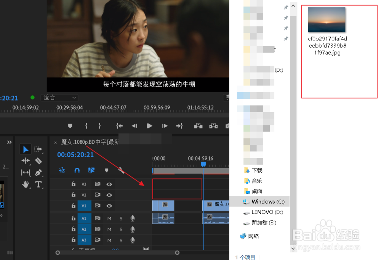
Task: Toggle V2 track lock
Action: click(74, 194)
